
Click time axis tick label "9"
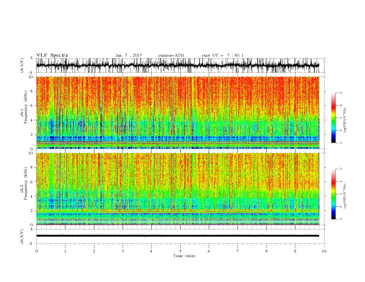tap(295, 251)
